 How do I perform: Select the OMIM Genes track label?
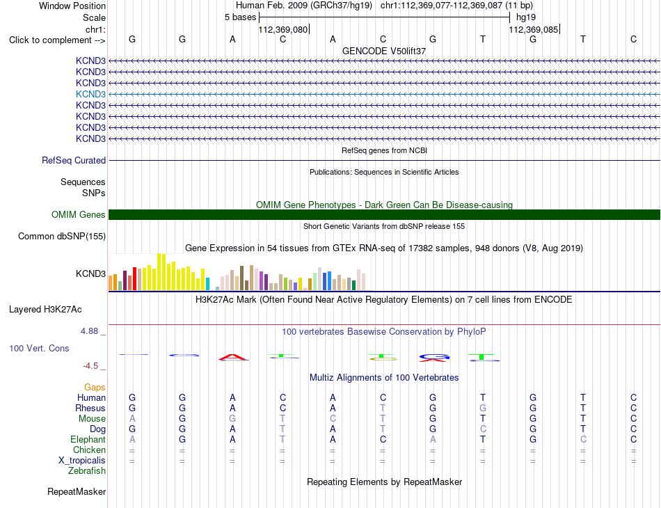tap(79, 214)
